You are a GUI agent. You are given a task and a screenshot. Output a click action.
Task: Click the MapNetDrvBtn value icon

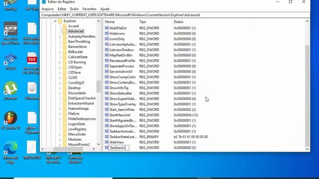coord(107,55)
